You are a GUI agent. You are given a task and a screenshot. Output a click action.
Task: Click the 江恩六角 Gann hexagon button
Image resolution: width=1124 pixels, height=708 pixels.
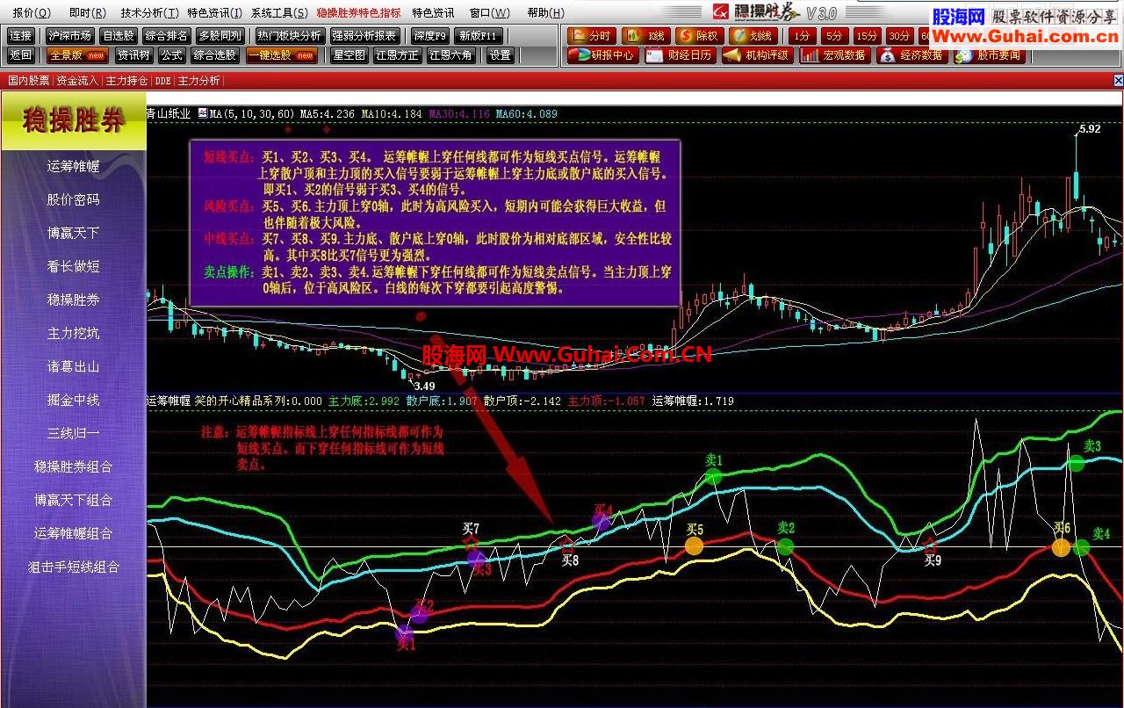(x=451, y=55)
